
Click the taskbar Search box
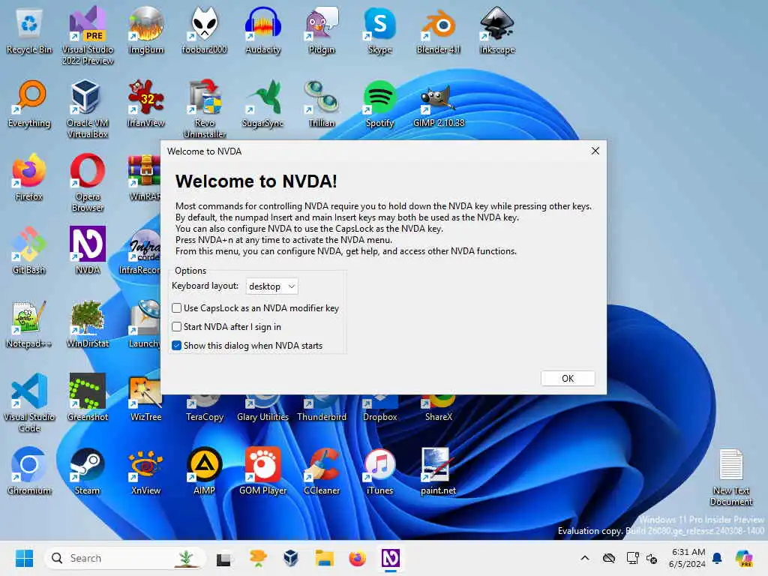(125, 558)
